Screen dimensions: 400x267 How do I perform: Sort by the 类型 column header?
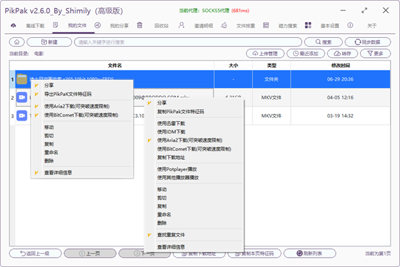coord(271,65)
